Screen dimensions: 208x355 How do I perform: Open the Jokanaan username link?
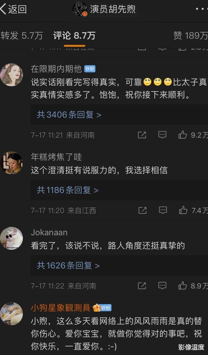coord(49,232)
